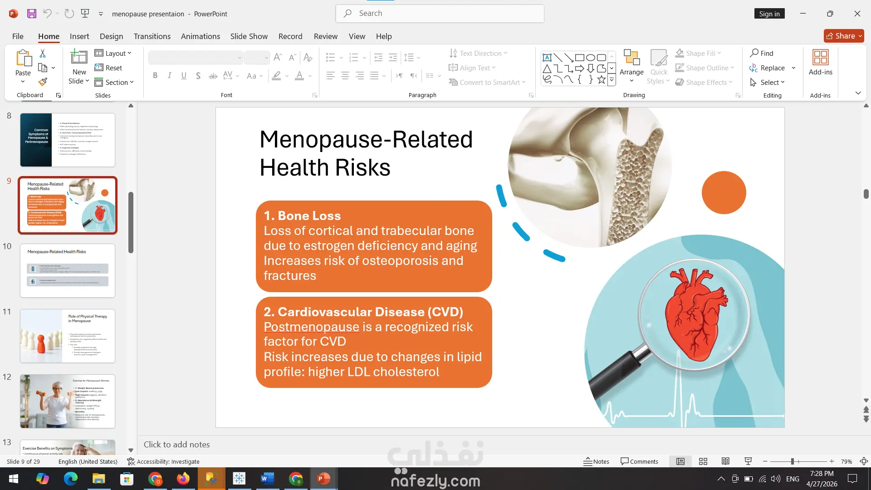Image resolution: width=871 pixels, height=490 pixels.
Task: Start slideshow from beginning quick access icon
Action: [x=85, y=14]
